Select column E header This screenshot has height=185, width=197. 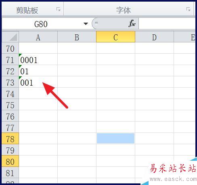tap(184, 37)
